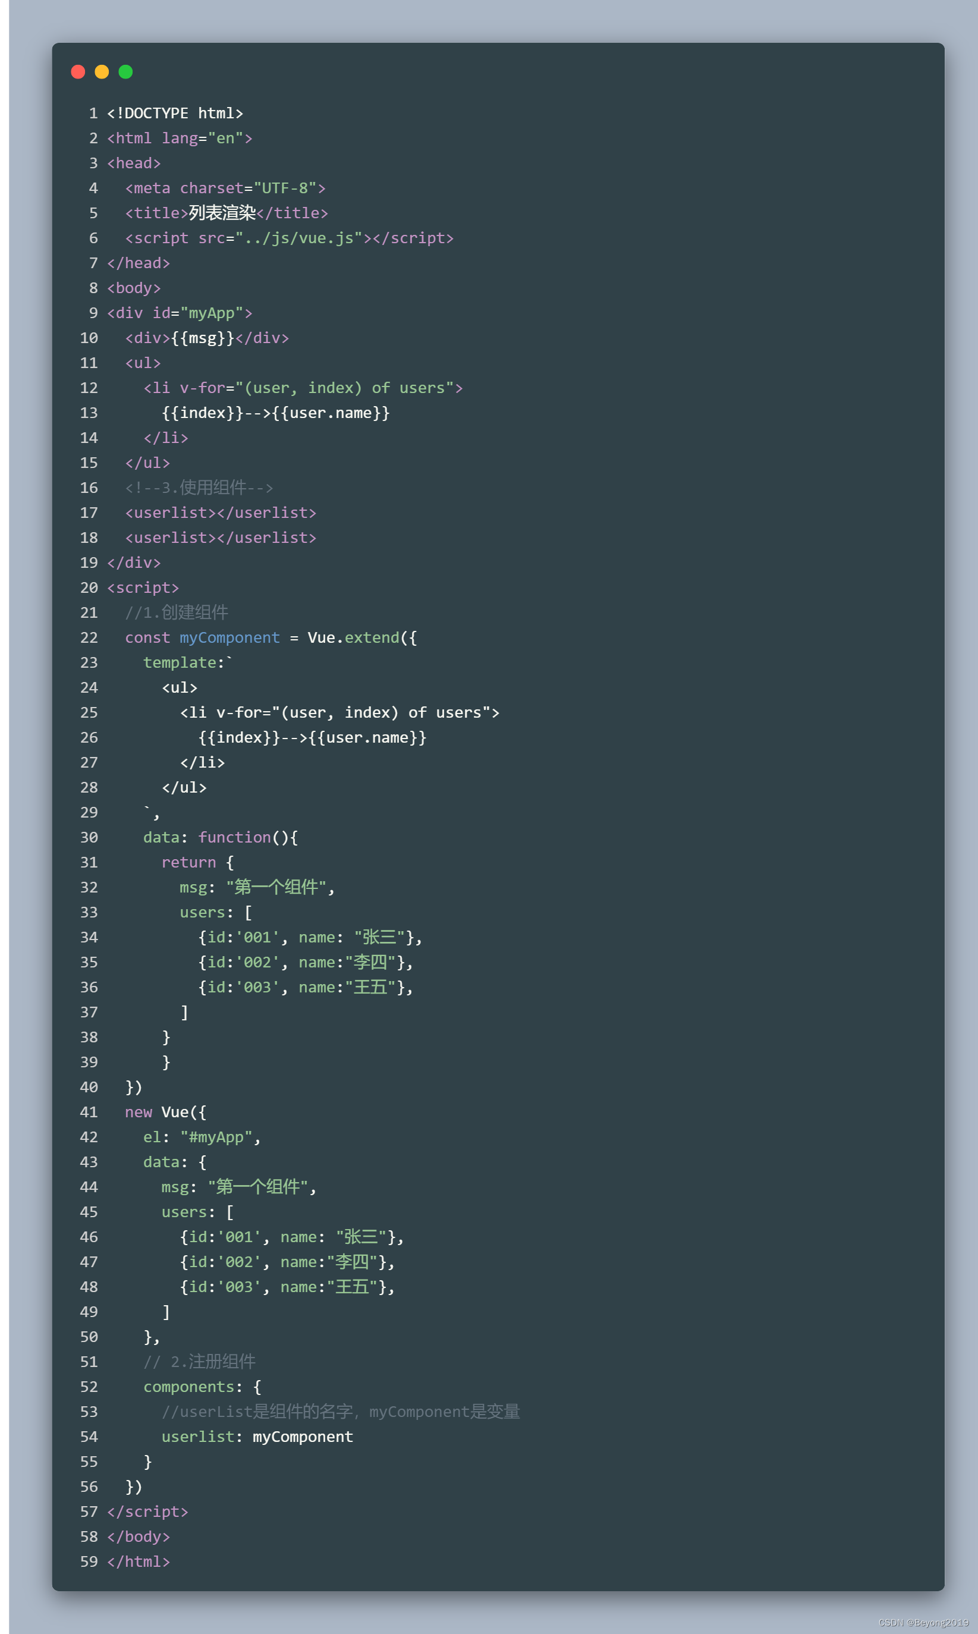Click the const myComponent = Vue.extend line
The width and height of the screenshot is (978, 1634).
click(271, 638)
